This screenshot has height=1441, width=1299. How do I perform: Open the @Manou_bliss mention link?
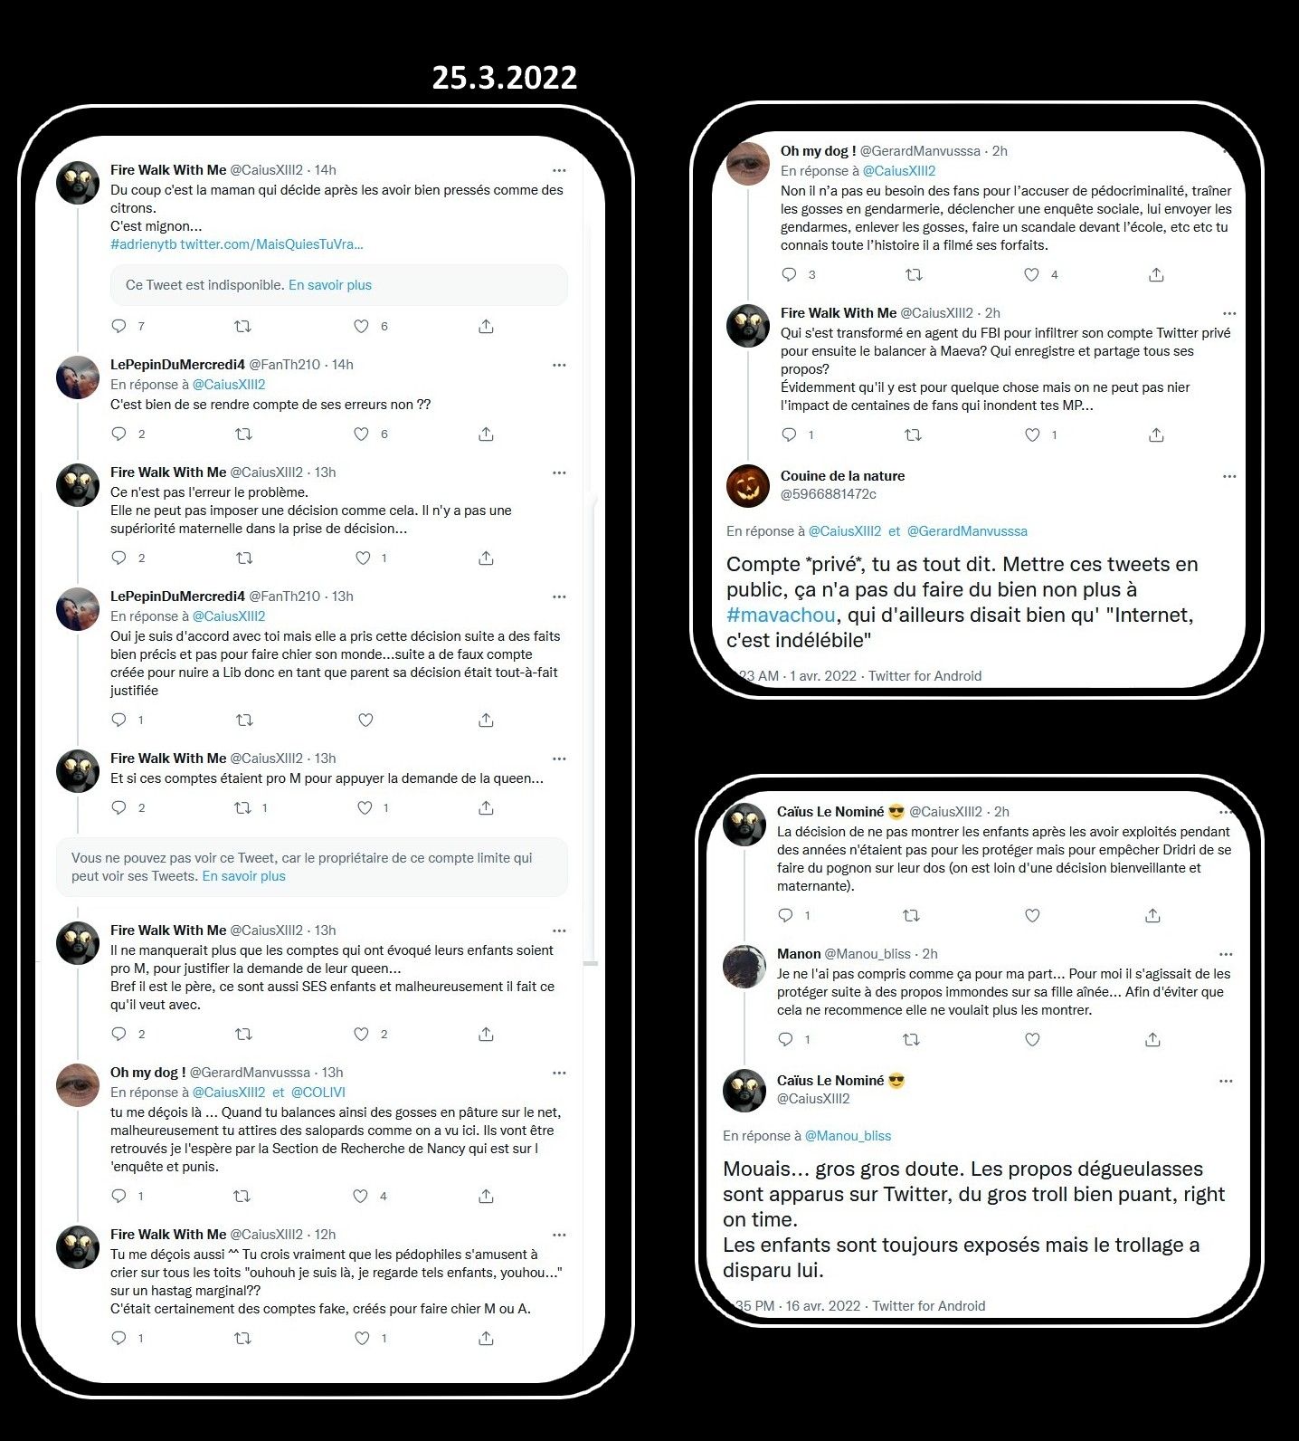click(848, 1135)
